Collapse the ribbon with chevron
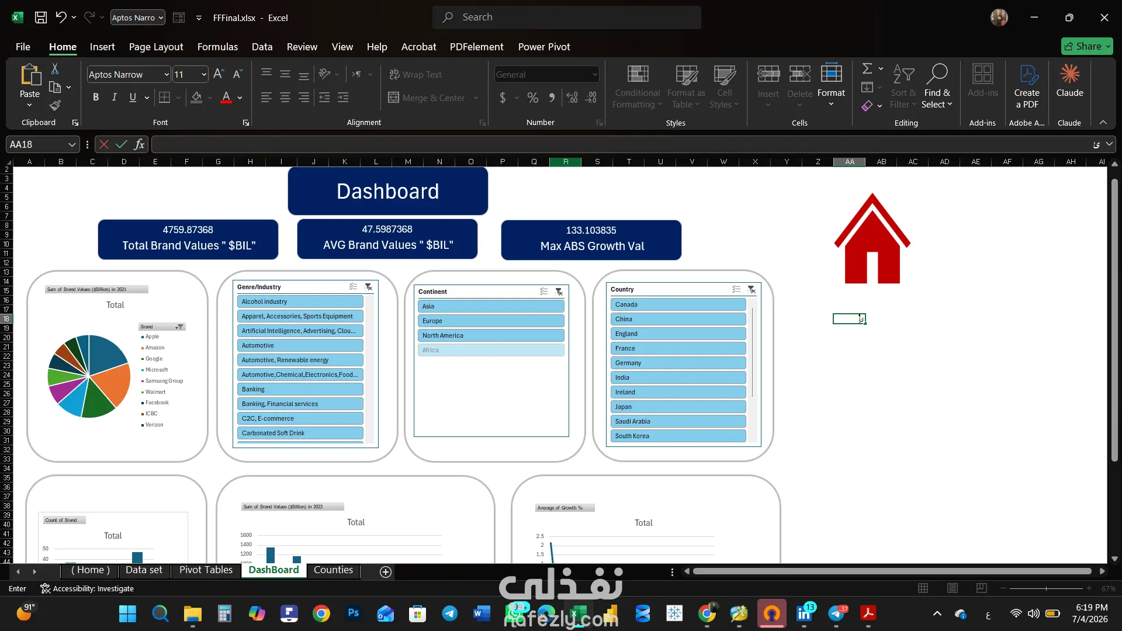Image resolution: width=1122 pixels, height=631 pixels. point(1103,122)
